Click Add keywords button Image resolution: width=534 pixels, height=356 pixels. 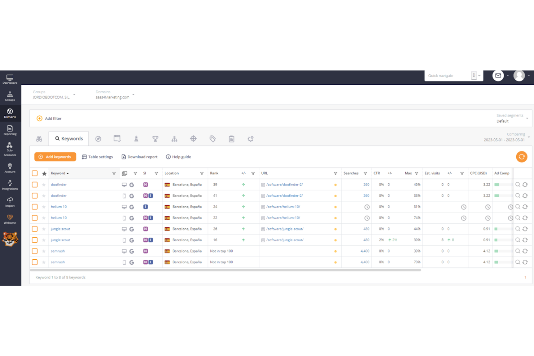(x=55, y=157)
